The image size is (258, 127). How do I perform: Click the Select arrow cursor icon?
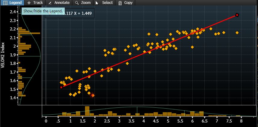click(x=97, y=3)
